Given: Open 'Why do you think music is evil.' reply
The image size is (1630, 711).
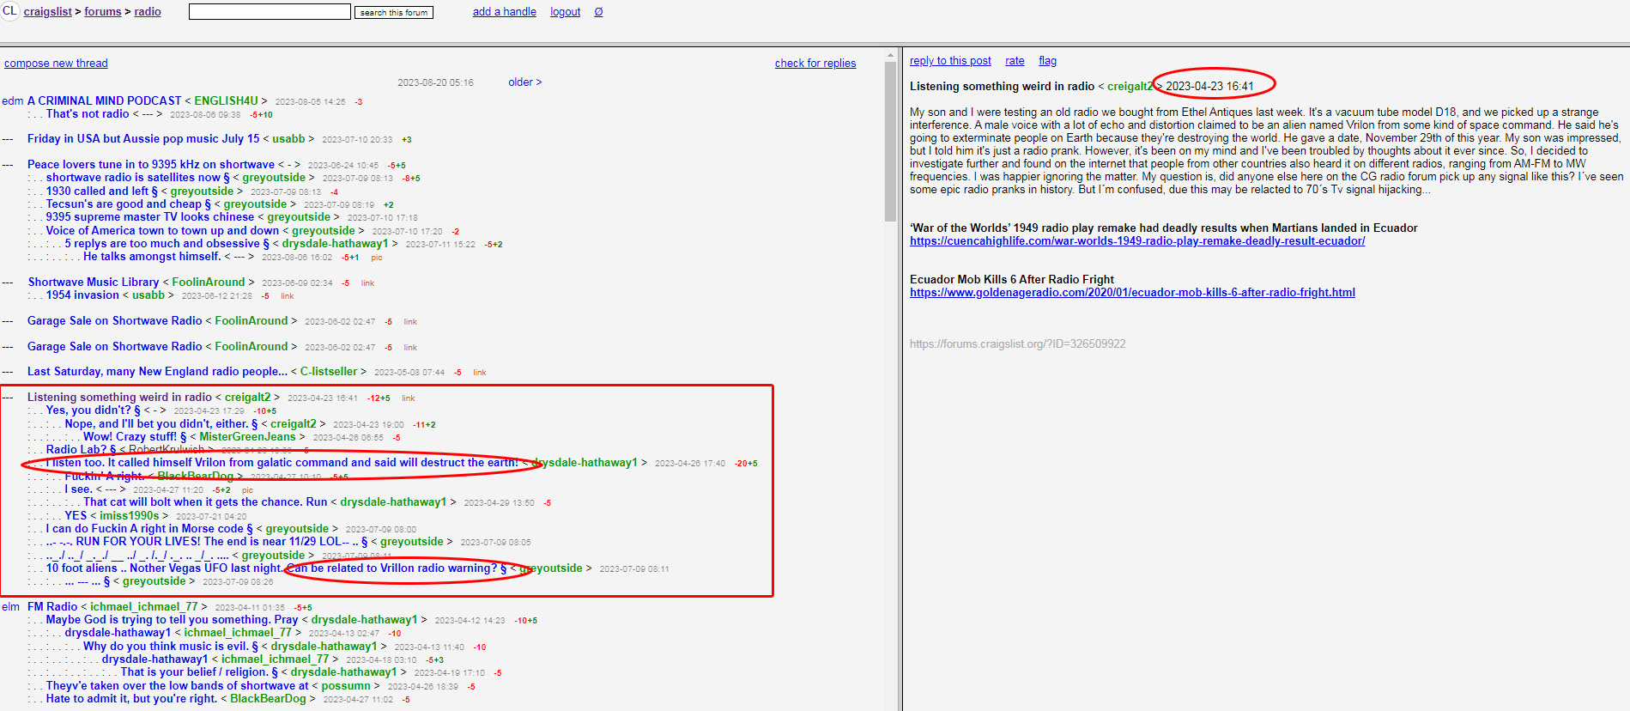Looking at the screenshot, I should click(171, 647).
